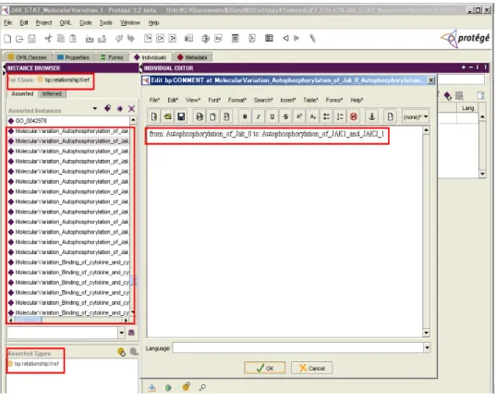Image resolution: width=496 pixels, height=401 pixels.
Task: Click the save floppy icon in comment editor
Action: 181,116
